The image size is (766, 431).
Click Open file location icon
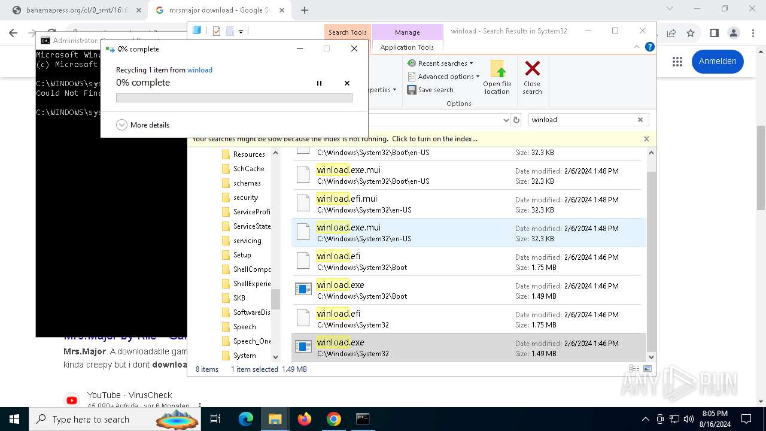point(497,77)
